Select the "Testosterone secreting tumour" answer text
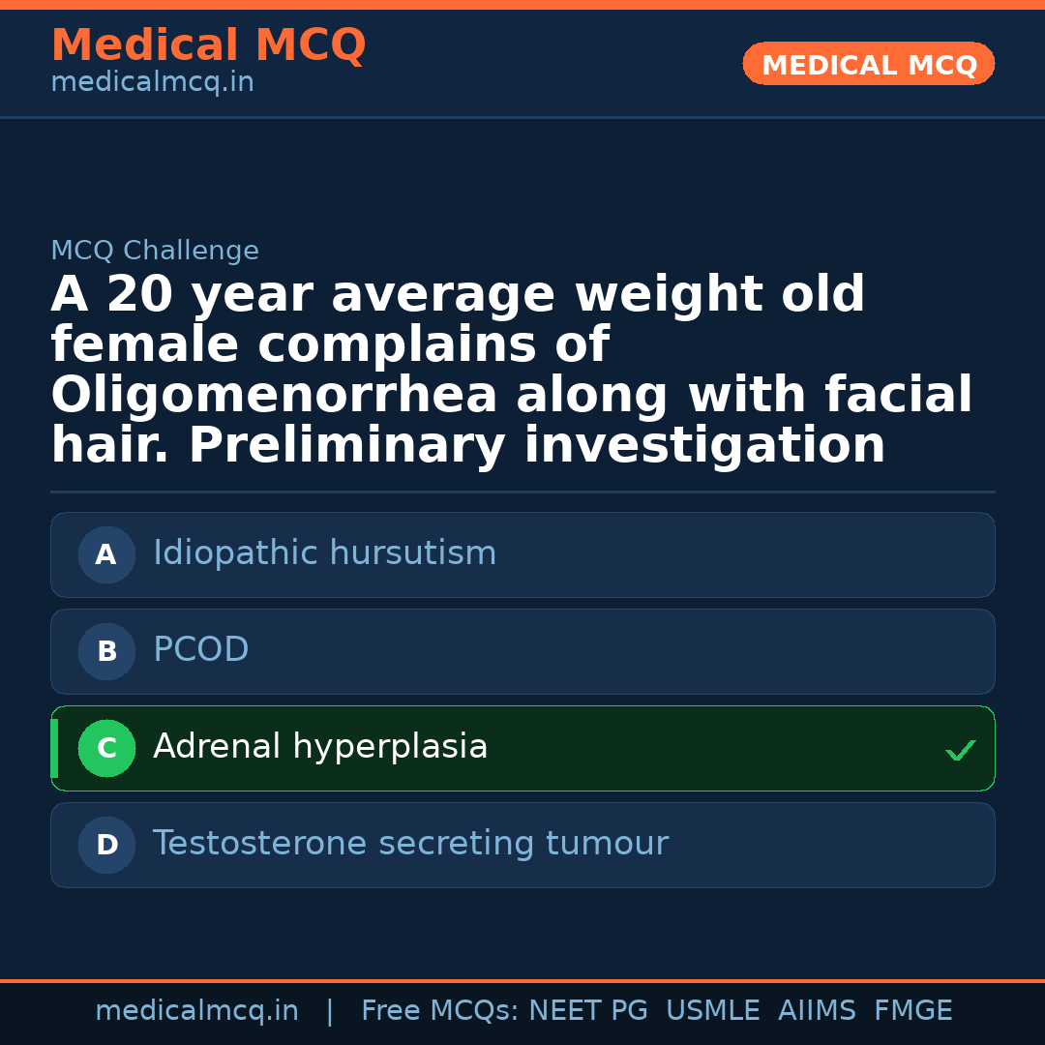Image resolution: width=1045 pixels, height=1045 pixels. click(410, 844)
